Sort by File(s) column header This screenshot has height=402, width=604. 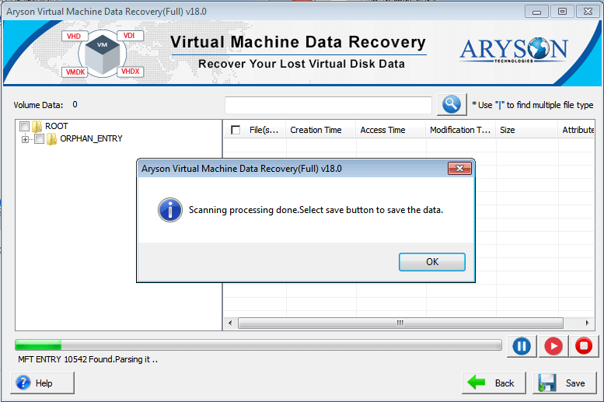264,130
